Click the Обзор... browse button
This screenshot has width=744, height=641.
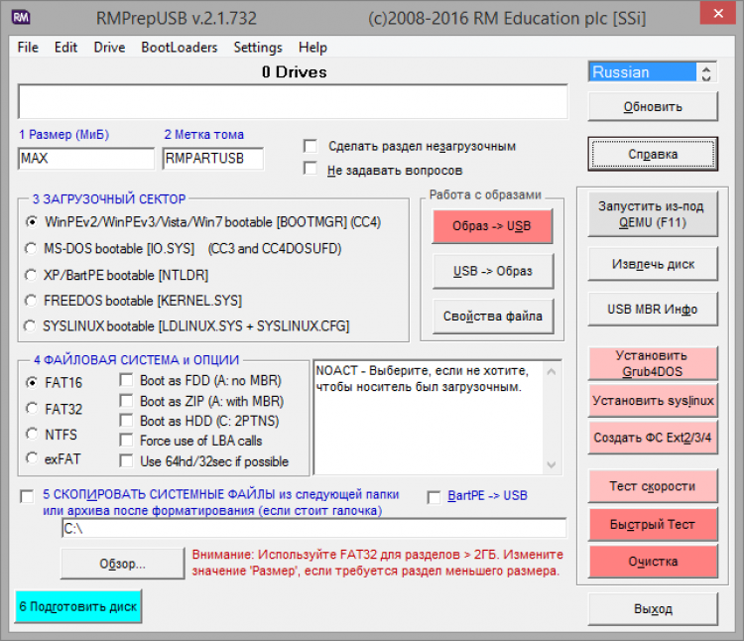point(122,564)
